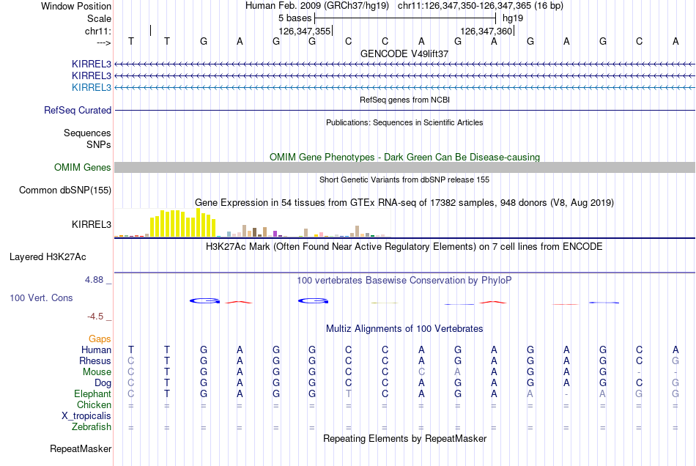
Task: Open the 'H3K27Ac Mark' ENCODE track title
Action: pos(404,247)
